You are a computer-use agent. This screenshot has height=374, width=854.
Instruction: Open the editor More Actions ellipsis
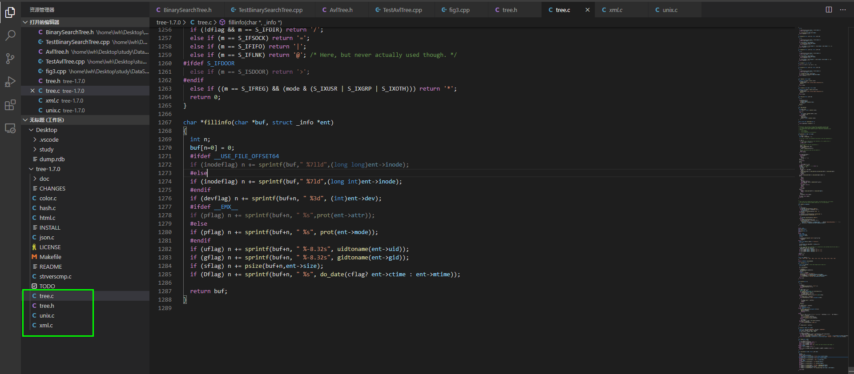coord(843,10)
